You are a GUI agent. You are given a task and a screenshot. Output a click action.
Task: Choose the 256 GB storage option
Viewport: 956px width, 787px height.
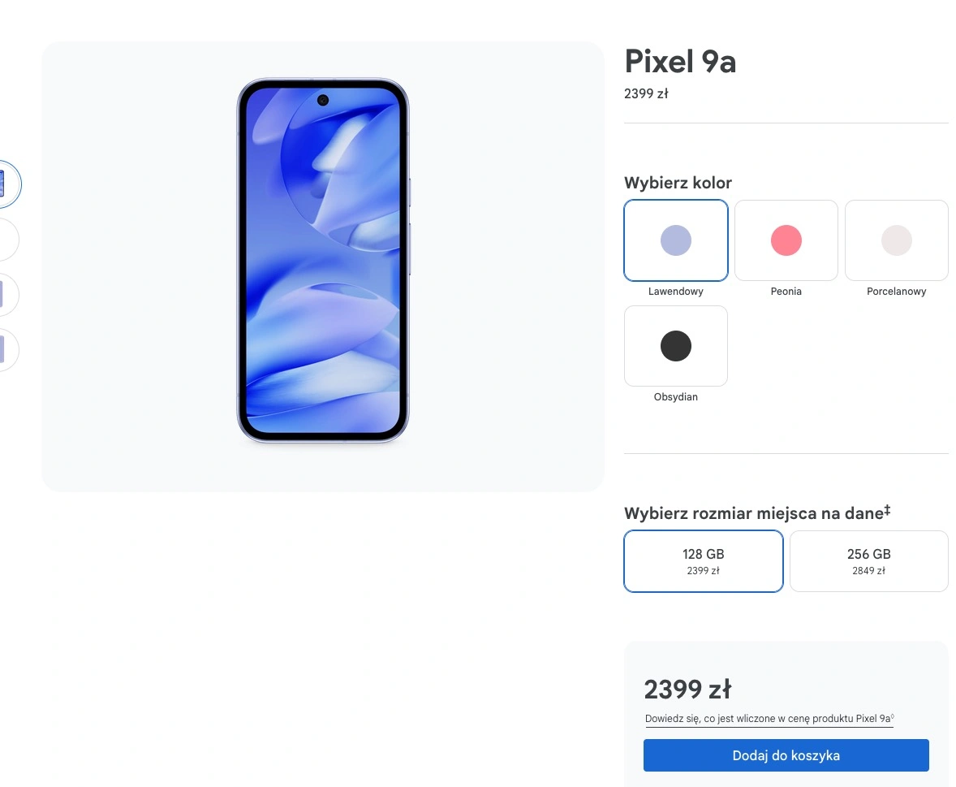pos(869,561)
